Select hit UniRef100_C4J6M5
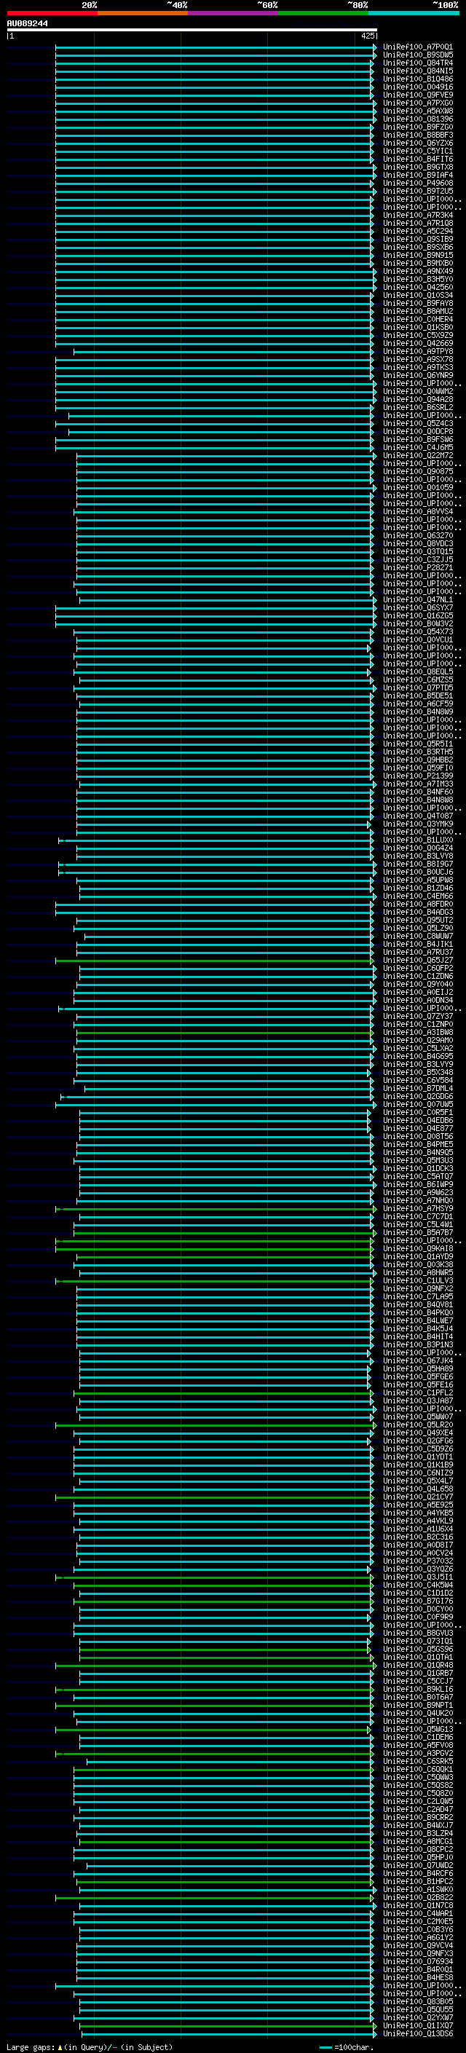The width and height of the screenshot is (466, 2053). pos(417,448)
